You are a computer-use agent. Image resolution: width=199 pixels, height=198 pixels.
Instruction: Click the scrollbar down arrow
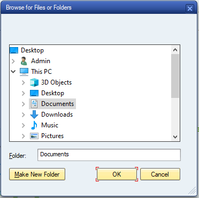(175, 137)
